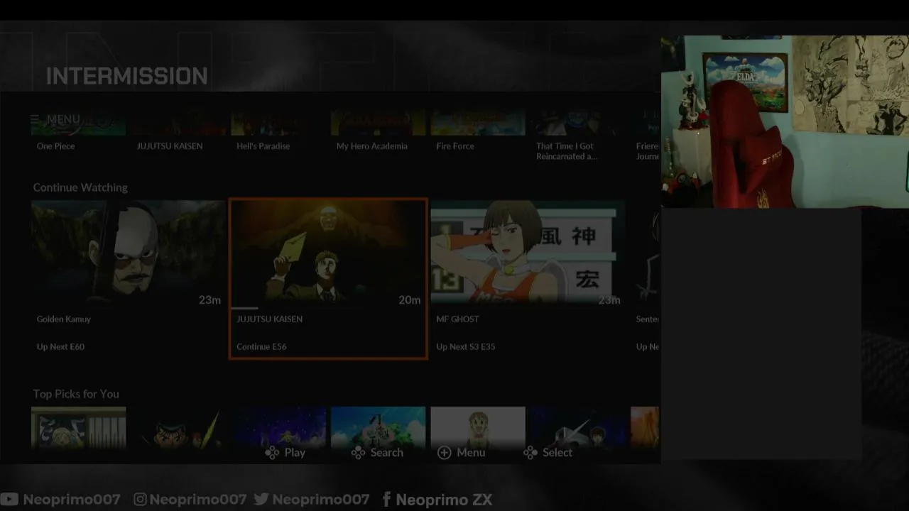909x511 pixels.
Task: Click the YouTube icon in the footer
Action: pos(9,500)
